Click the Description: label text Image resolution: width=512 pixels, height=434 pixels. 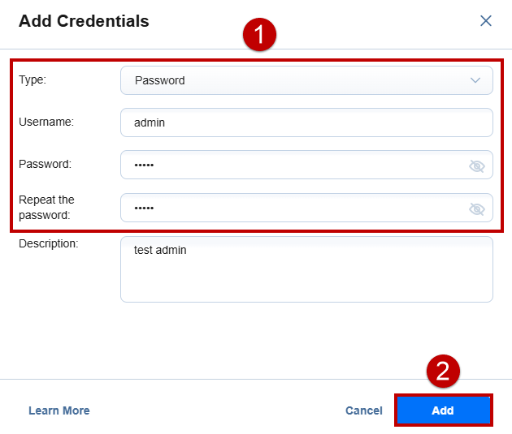[48, 243]
